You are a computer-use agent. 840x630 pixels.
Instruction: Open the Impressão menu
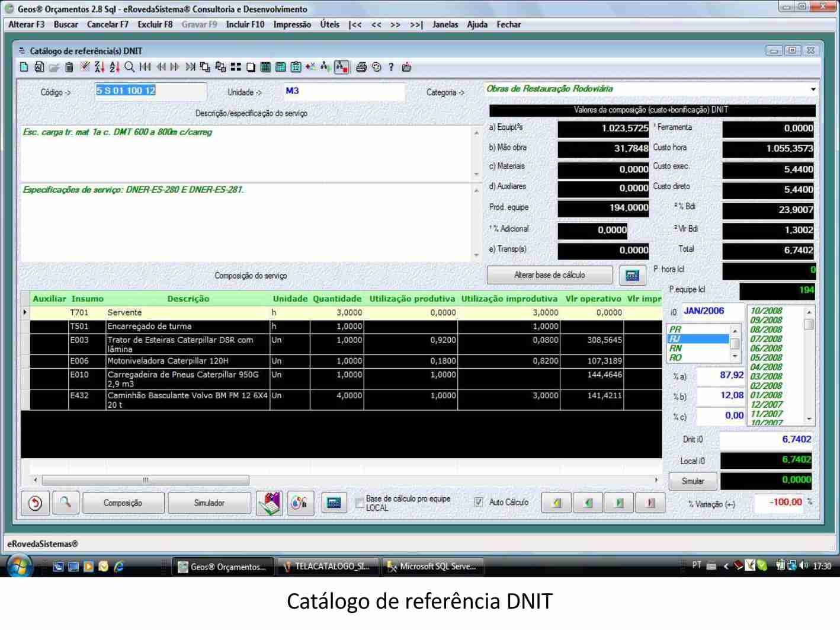[x=292, y=24]
